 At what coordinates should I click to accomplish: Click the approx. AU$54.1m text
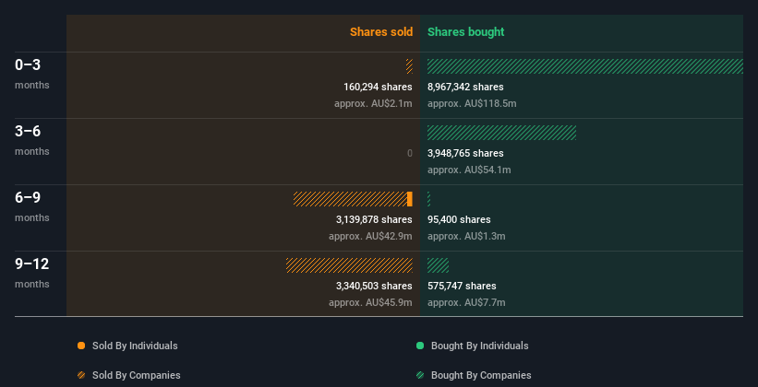tap(469, 170)
